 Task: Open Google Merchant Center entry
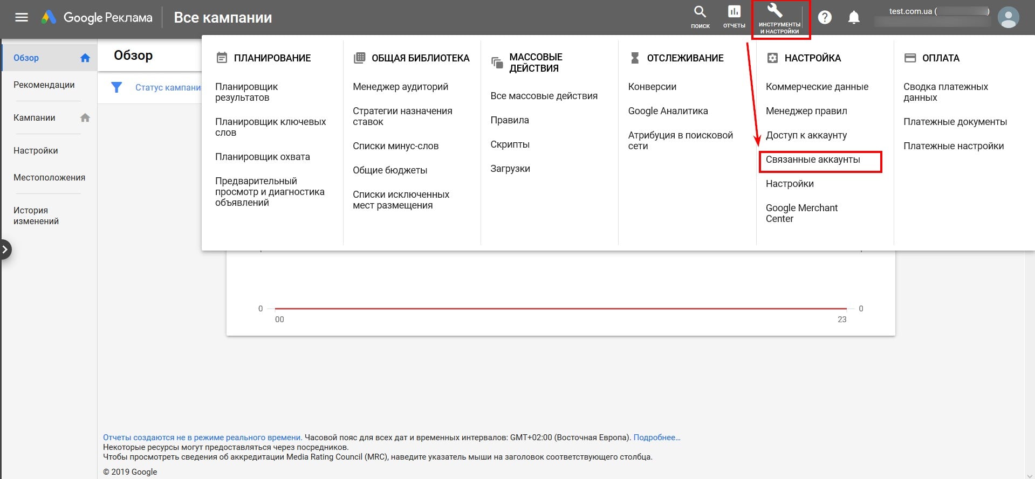coord(801,213)
